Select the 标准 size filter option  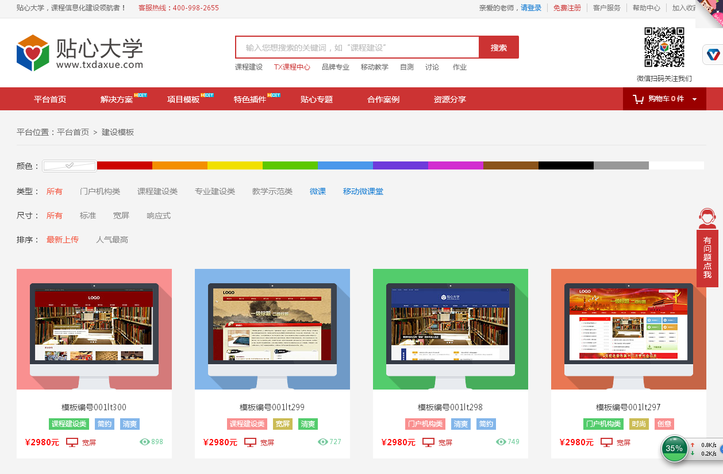(88, 216)
